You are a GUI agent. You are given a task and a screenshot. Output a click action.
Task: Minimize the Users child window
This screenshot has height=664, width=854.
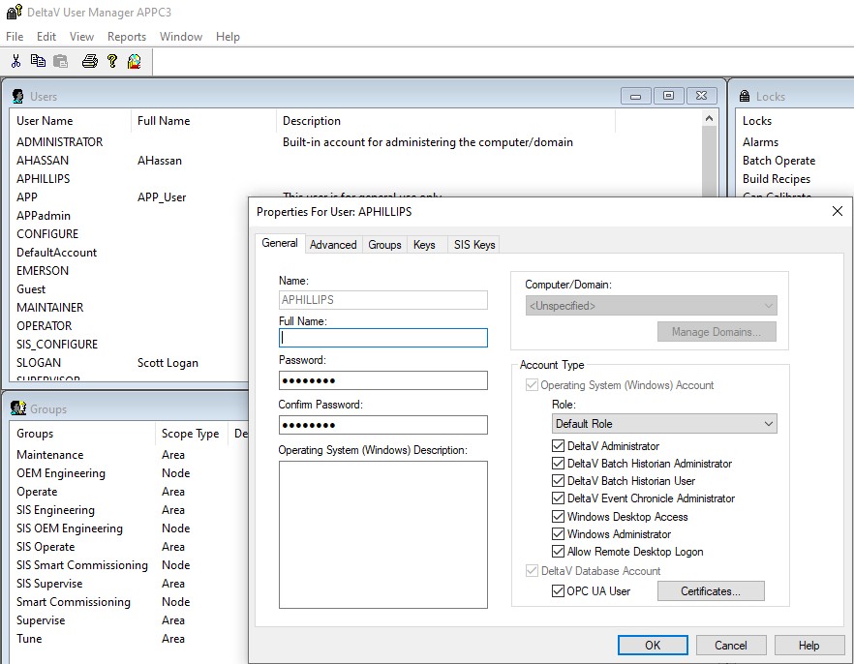tap(635, 96)
